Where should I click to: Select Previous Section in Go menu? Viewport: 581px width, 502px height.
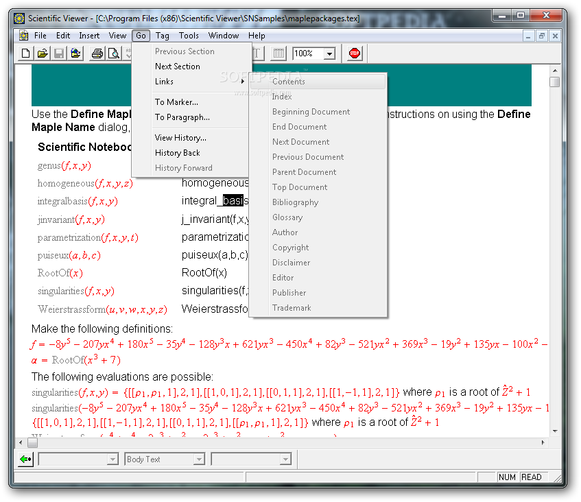point(191,51)
